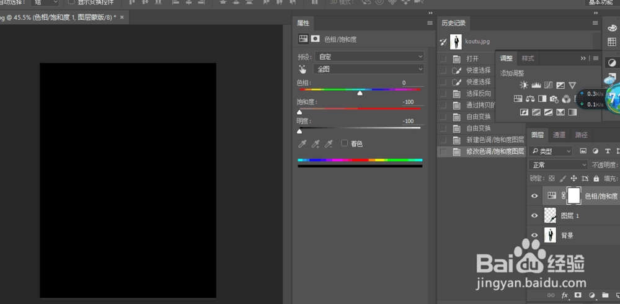Click the 色相 hue slider handle

(x=360, y=94)
